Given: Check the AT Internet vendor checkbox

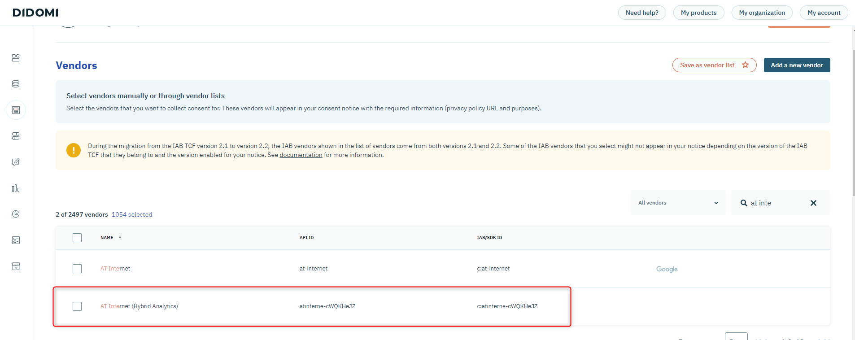Looking at the screenshot, I should click(77, 269).
